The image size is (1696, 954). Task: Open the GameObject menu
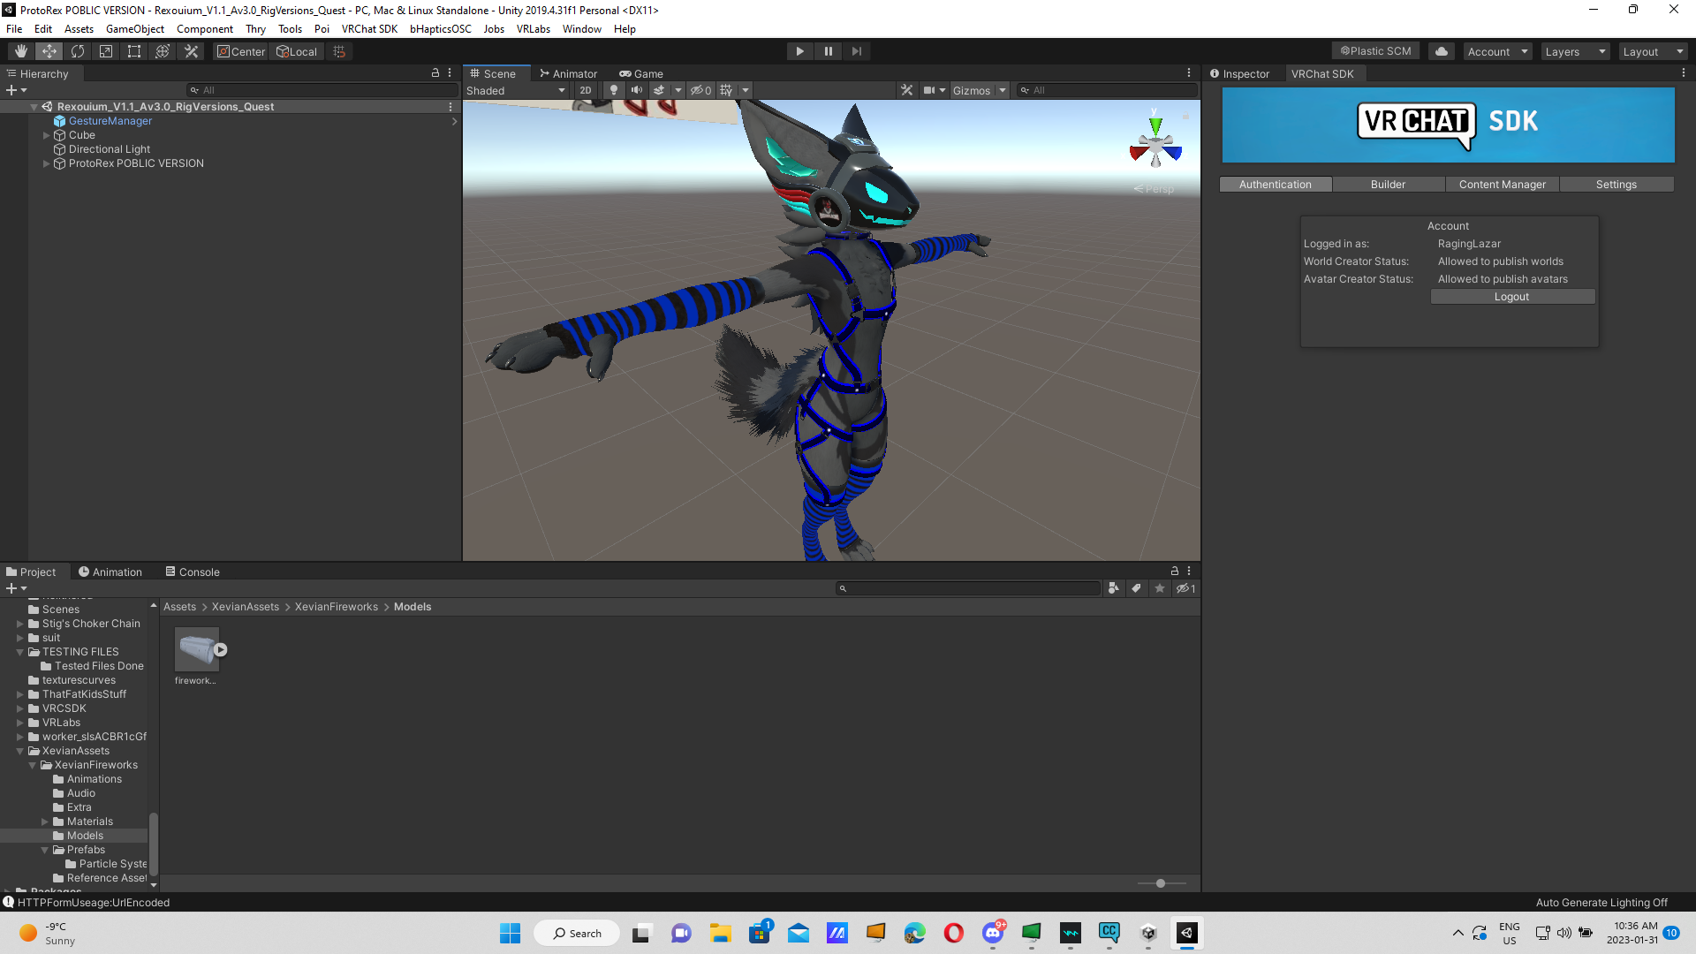[134, 28]
